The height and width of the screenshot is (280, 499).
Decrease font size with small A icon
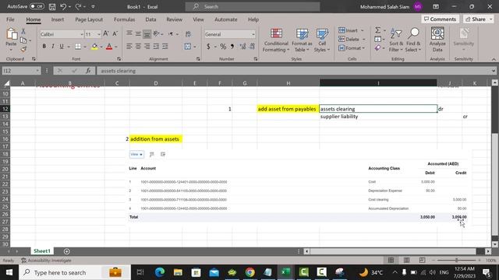[x=115, y=33]
